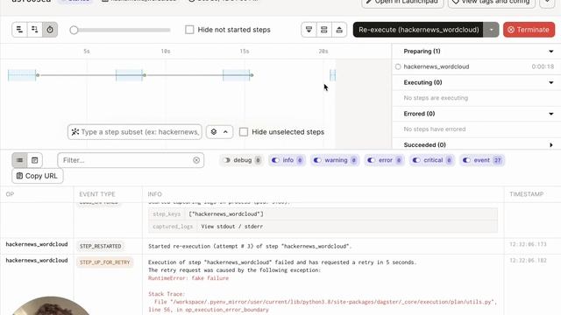Viewport: 561px width, 315px height.
Task: Switch Gantt chart to waterfall layout icon
Action: [x=35, y=30]
